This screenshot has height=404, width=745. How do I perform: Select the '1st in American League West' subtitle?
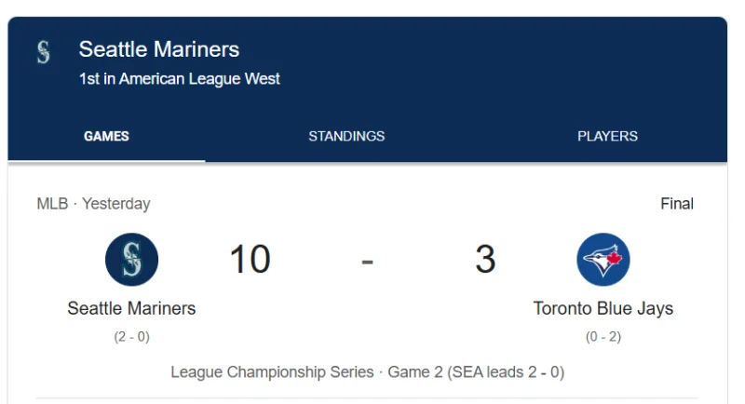pyautogui.click(x=180, y=79)
